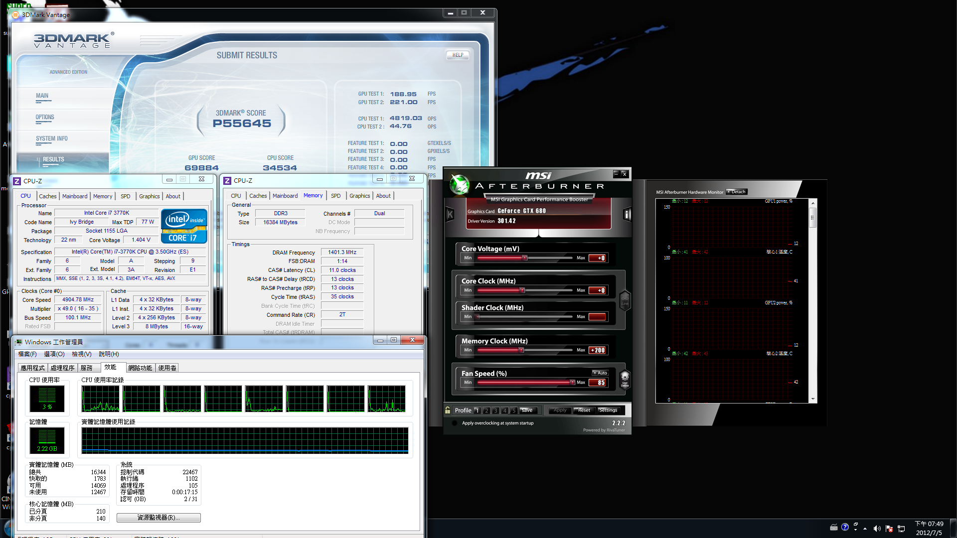Open the Afterburner information 'i' side button
Viewport: 957px width, 538px height.
(x=627, y=215)
